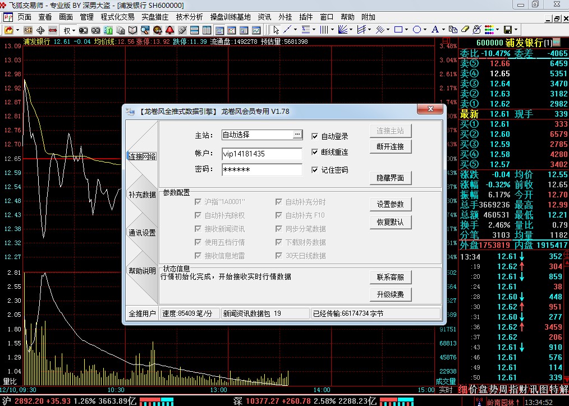Viewport: 569px width, 406px height.
Task: Expand the trend line tool dropdown arrow
Action: pyautogui.click(x=295, y=29)
